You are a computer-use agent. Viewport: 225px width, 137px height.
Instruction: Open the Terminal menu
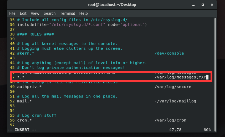point(67,13)
